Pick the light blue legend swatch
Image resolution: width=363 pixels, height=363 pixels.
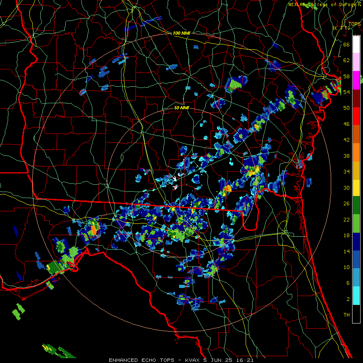(x=356, y=277)
